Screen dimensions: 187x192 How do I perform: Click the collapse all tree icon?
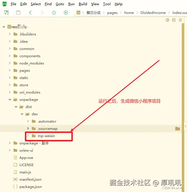coord(174,20)
